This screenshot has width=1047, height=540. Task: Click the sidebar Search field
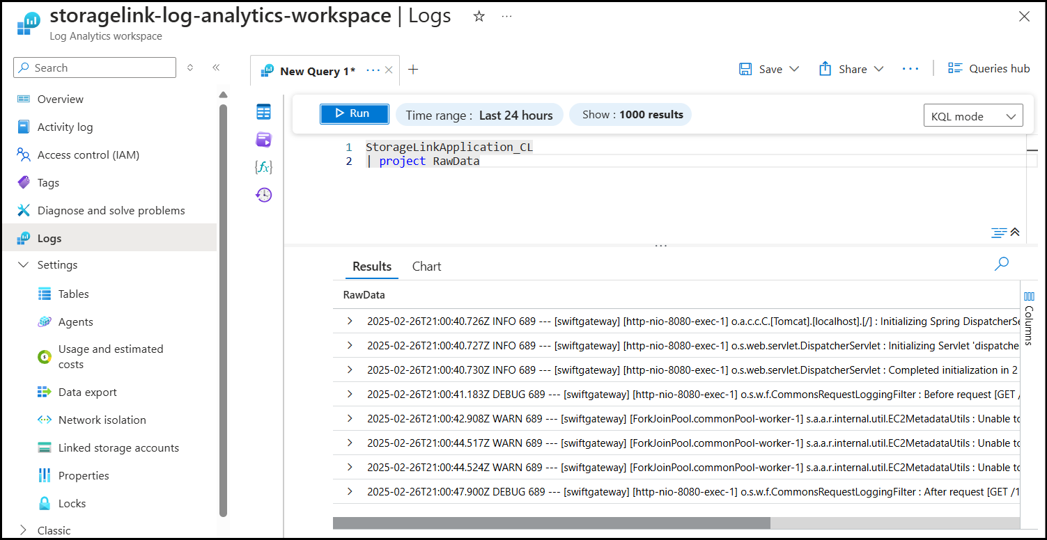point(95,67)
